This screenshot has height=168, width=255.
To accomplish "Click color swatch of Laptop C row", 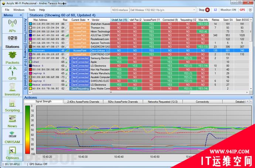I will coord(30,81).
